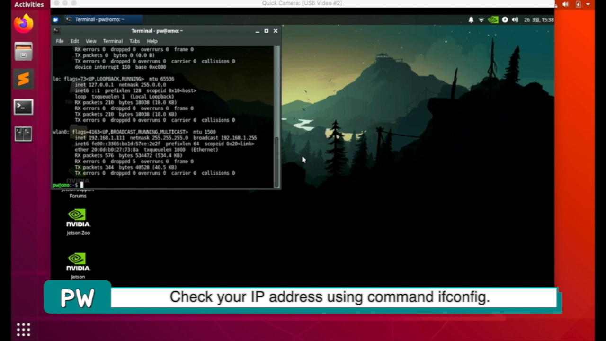Open the Wi-Fi network indicator
Screen dimensions: 606x341
[x=481, y=20]
